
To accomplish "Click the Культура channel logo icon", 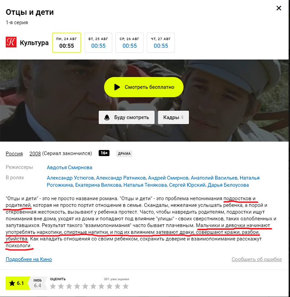I will click(11, 42).
